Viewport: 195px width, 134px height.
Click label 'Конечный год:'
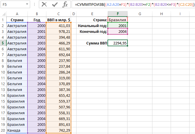click(x=93, y=32)
